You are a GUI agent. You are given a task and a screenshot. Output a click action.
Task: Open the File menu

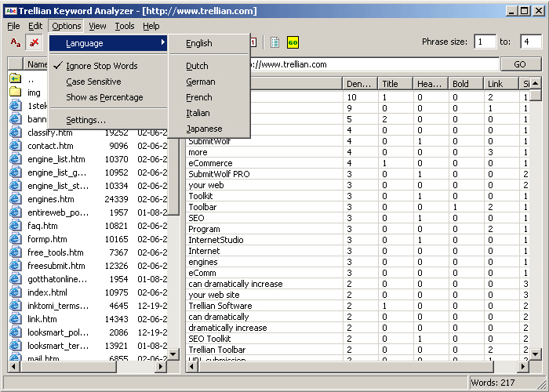pyautogui.click(x=13, y=26)
